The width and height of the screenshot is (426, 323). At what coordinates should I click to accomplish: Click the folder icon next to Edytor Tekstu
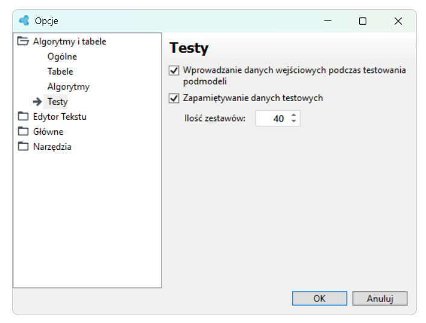tap(23, 116)
